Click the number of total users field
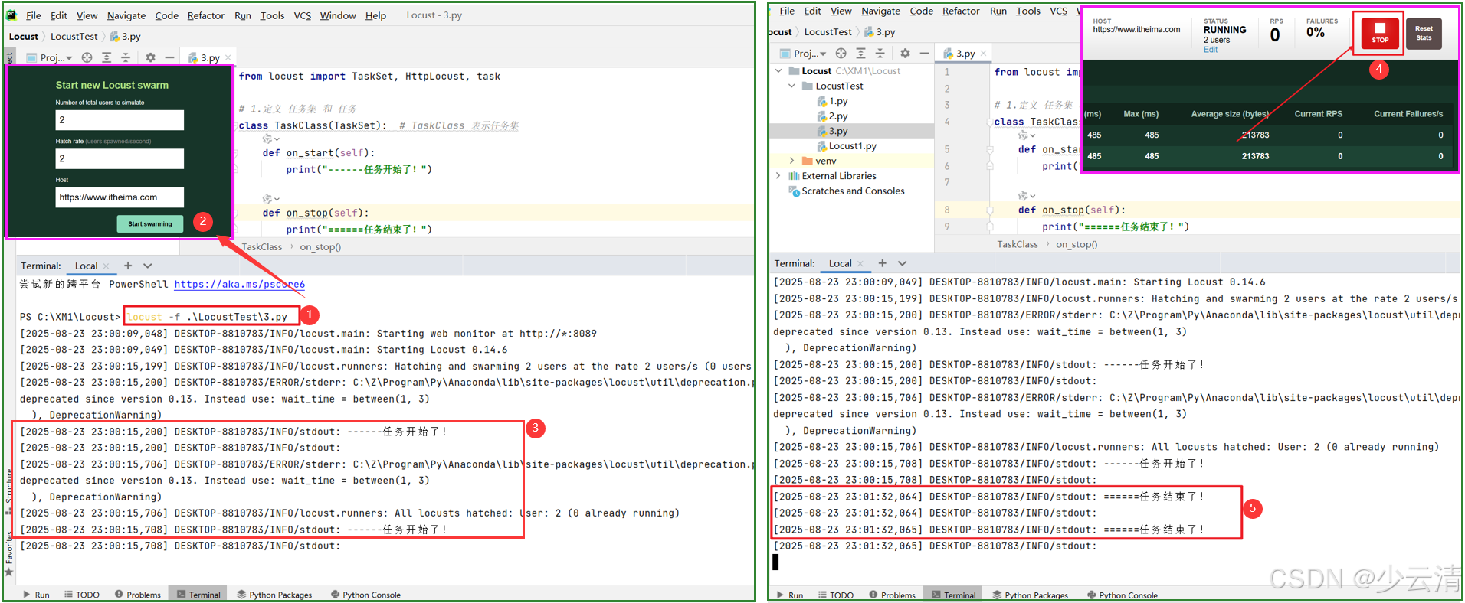Screen dimensions: 1465x603 (x=120, y=120)
